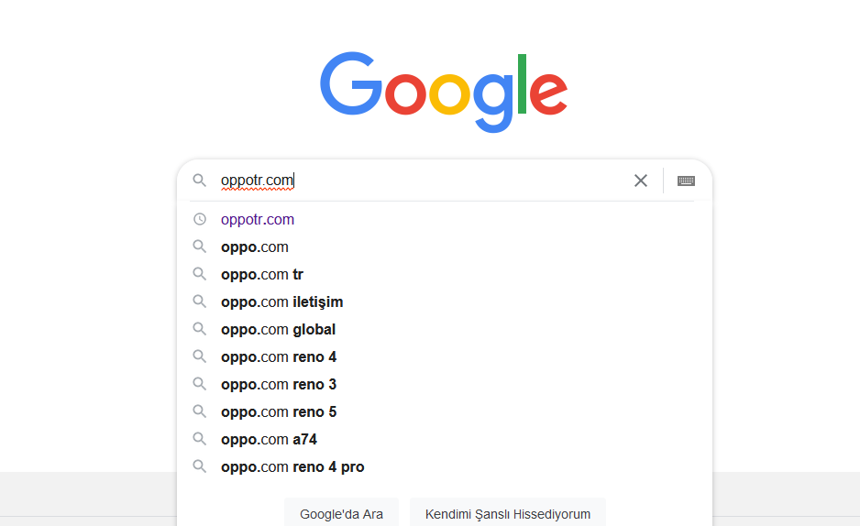The image size is (860, 526).
Task: Choose the "oppo.com global" suggestion text
Action: click(278, 329)
